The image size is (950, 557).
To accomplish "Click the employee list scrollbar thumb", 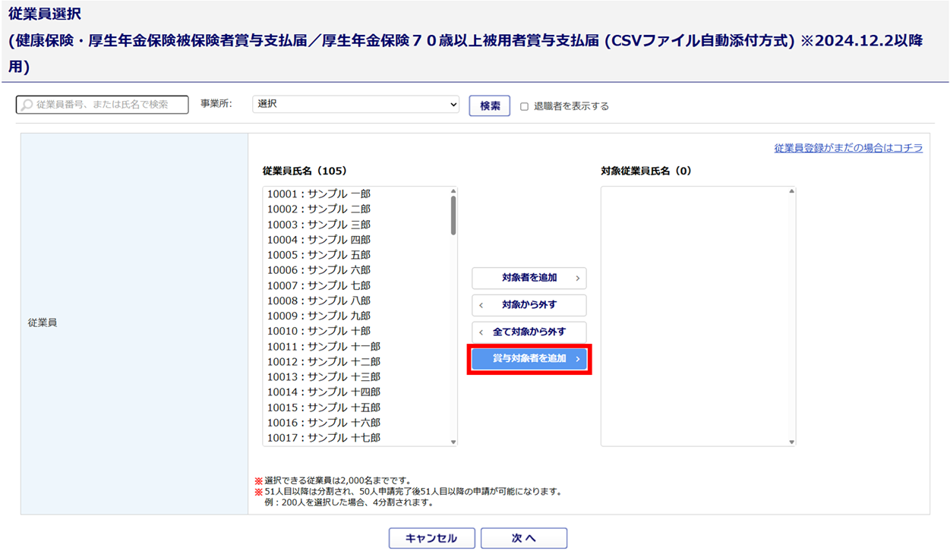I will point(453,216).
